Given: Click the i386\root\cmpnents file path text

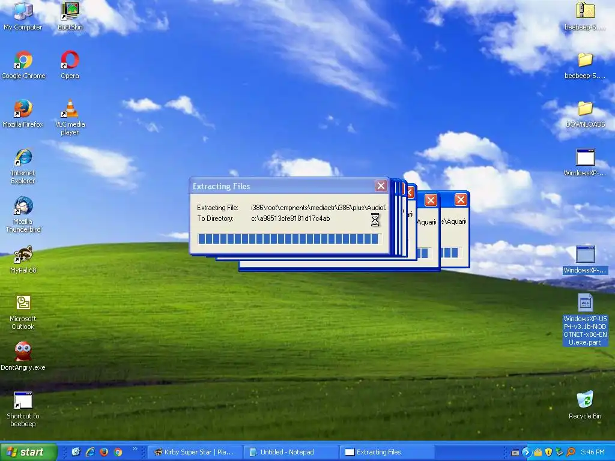Looking at the screenshot, I should [318, 207].
